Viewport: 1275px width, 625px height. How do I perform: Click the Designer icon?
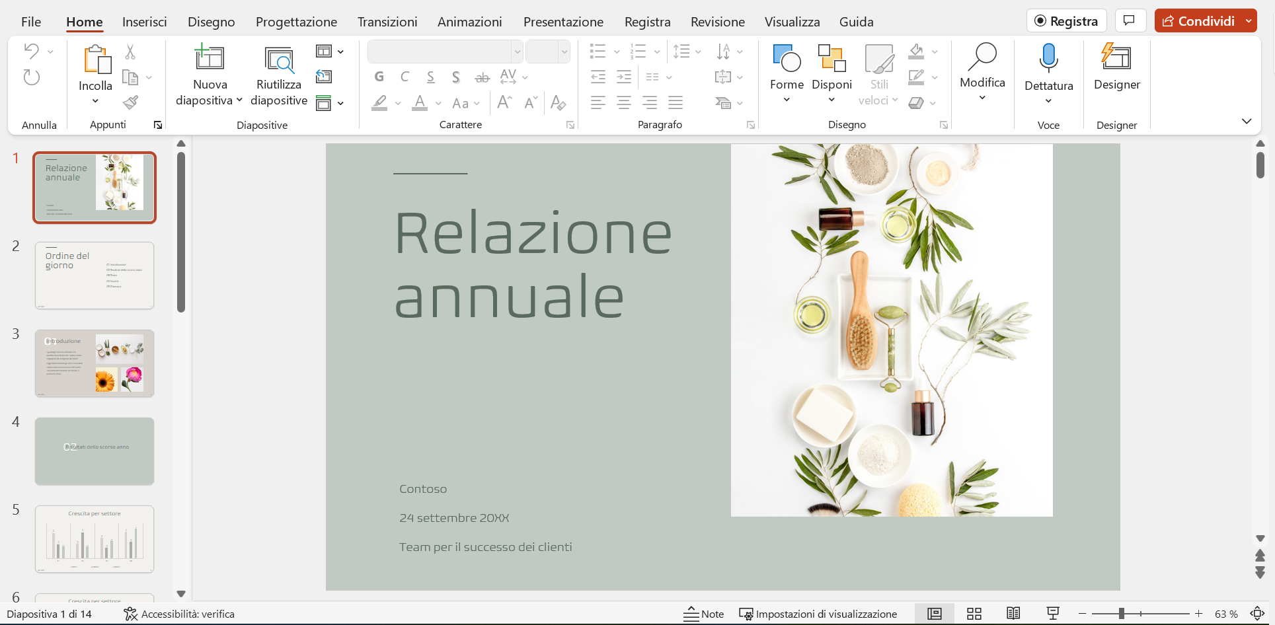1116,57
